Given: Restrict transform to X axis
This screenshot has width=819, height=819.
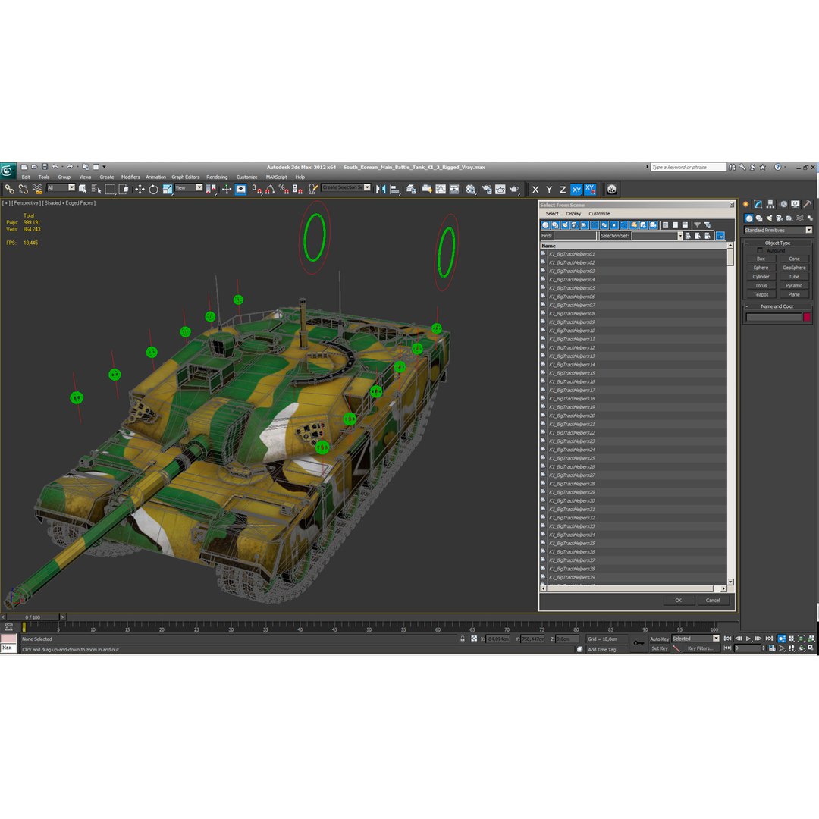Looking at the screenshot, I should (535, 190).
